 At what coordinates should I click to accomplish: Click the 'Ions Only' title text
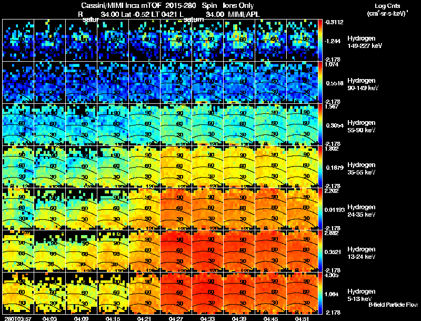click(x=238, y=6)
